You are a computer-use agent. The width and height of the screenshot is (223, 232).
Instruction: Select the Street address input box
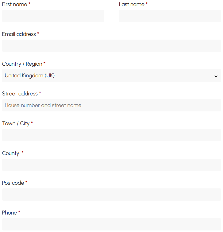(x=111, y=105)
